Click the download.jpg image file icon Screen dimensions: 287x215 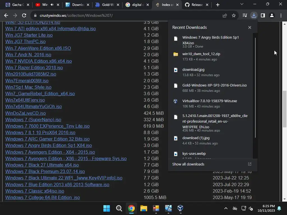click(176, 70)
